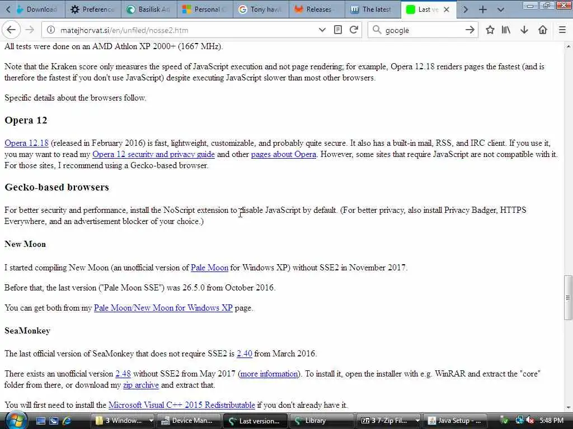Open Microsoft Visual C++ 2015 Redistributable link
The width and height of the screenshot is (573, 429).
point(182,405)
